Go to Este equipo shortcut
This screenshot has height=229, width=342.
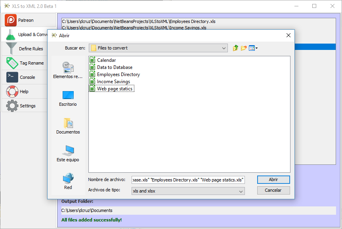(x=68, y=154)
